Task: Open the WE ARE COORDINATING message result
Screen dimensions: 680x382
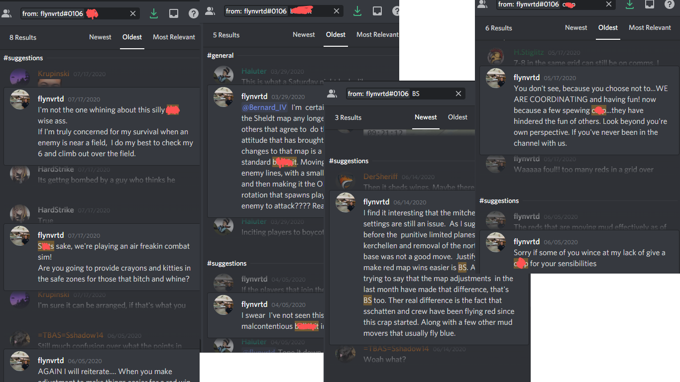Action: pyautogui.click(x=579, y=110)
